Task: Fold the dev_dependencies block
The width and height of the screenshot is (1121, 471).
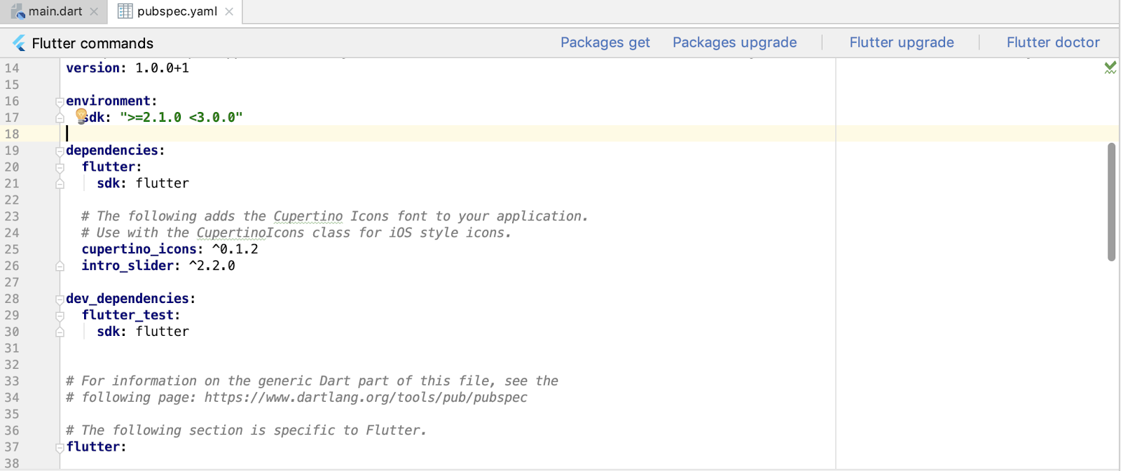Action: (60, 300)
